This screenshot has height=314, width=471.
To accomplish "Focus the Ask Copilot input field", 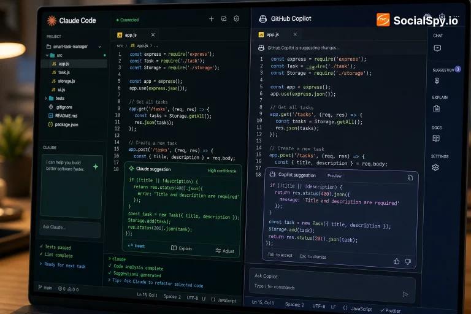I will point(332,285).
